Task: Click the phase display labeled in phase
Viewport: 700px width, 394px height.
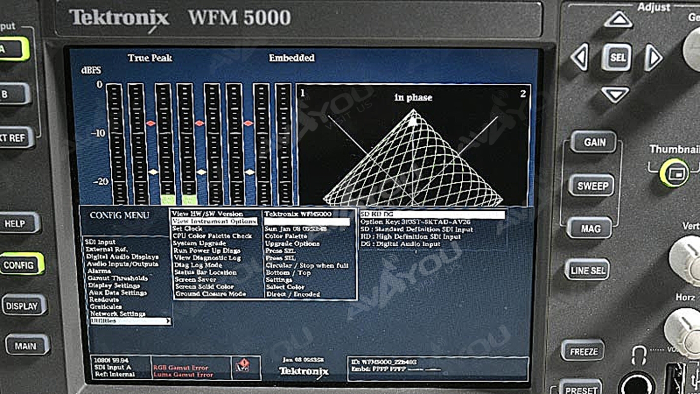Action: click(x=414, y=145)
